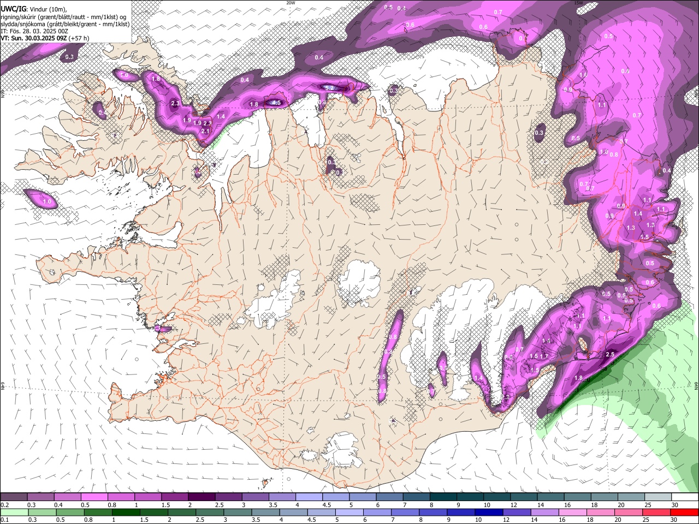Image resolution: width=699 pixels, height=524 pixels.
Task: Click the 14 label on the rain scale
Action: (534, 520)
